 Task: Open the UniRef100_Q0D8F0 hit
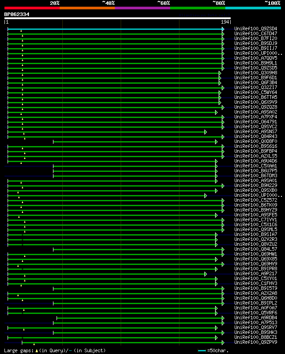point(256,141)
